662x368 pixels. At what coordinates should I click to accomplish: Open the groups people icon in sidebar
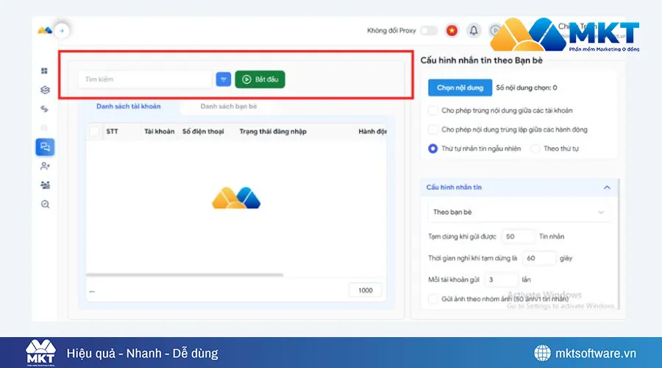coord(45,185)
